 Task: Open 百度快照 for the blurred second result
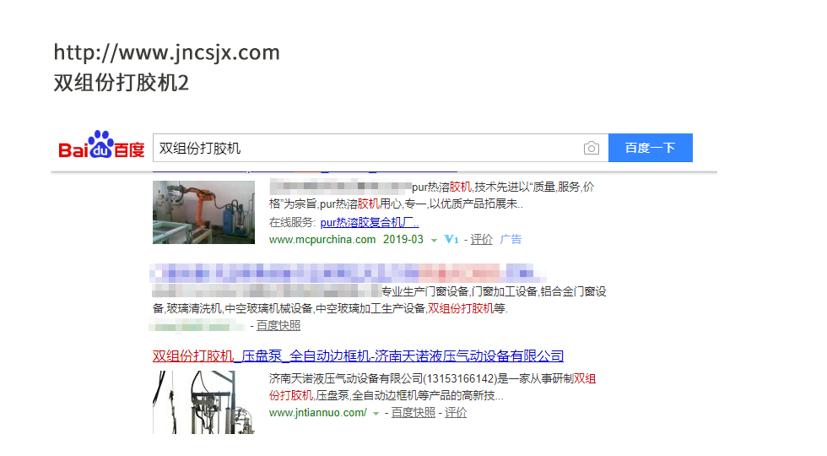(x=278, y=326)
